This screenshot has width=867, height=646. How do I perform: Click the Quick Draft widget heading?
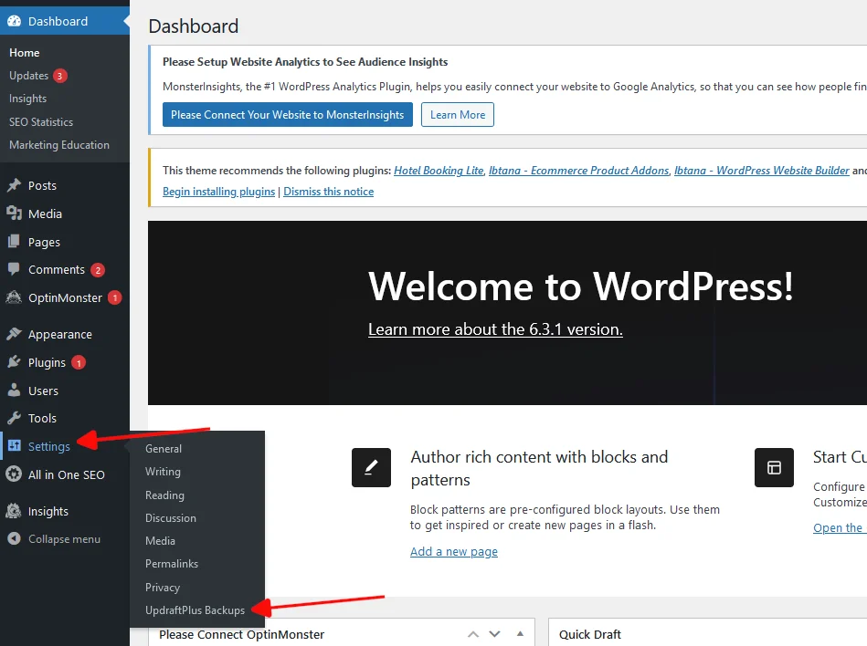590,634
